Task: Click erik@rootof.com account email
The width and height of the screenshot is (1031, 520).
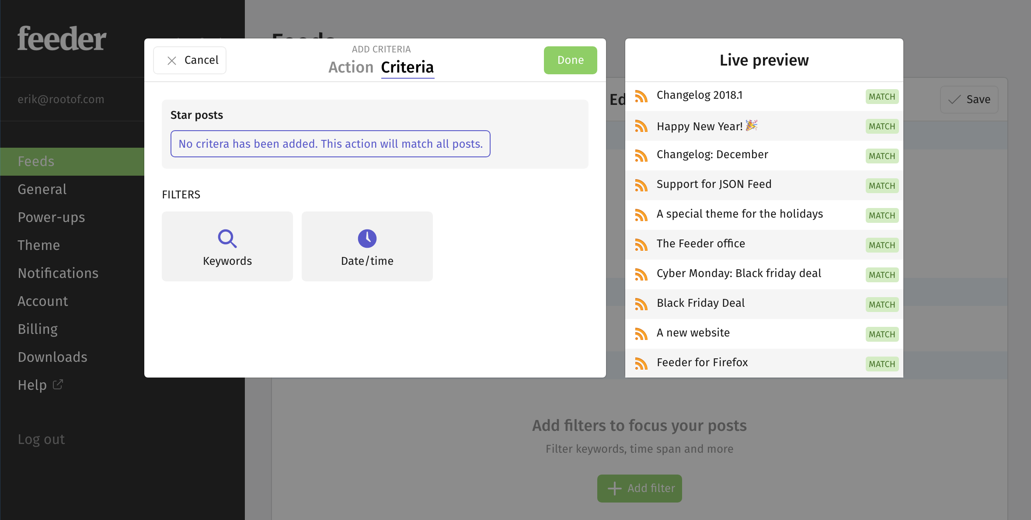Action: coord(61,100)
